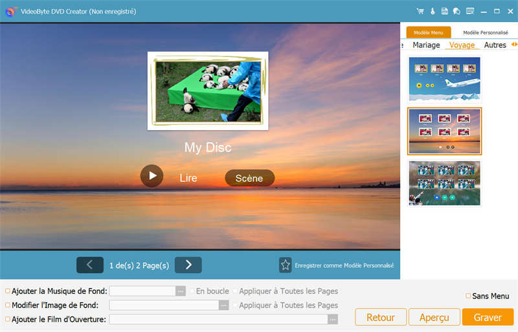Image resolution: width=518 pixels, height=332 pixels.
Task: Browse for background music file button
Action: pos(181,291)
